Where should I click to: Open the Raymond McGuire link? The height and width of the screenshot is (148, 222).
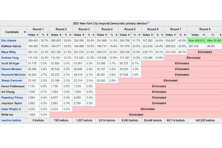click(x=14, y=75)
